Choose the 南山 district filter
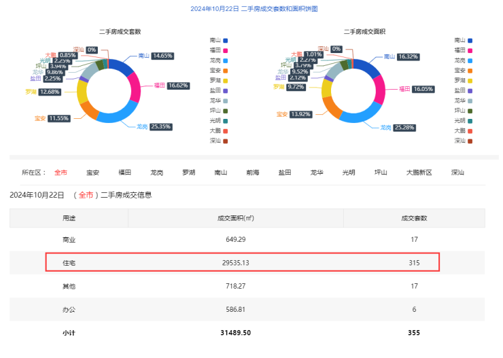The image size is (503, 358). click(221, 173)
